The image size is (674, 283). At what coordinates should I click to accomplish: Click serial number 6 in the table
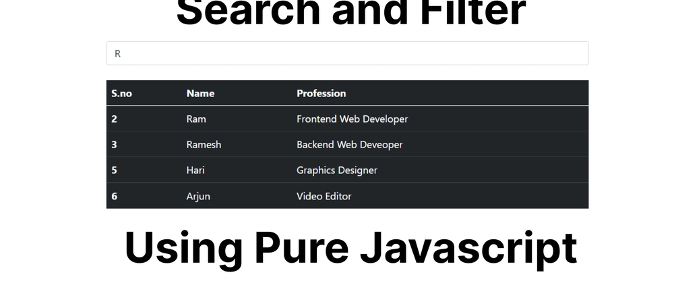[114, 196]
